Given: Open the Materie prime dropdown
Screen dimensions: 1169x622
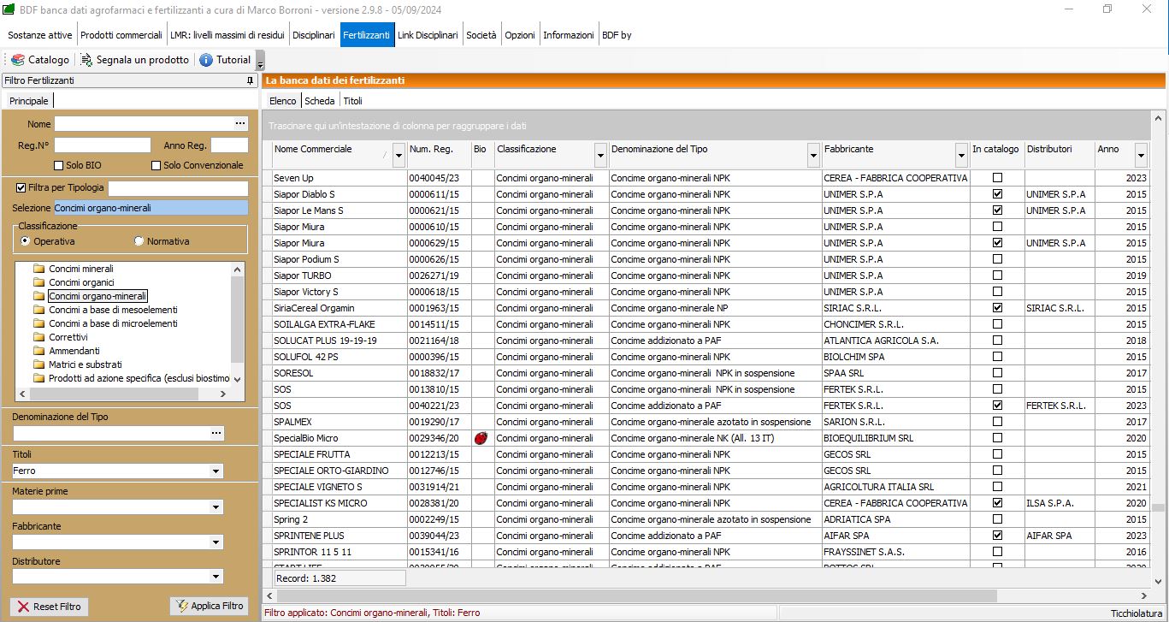Looking at the screenshot, I should (x=215, y=507).
